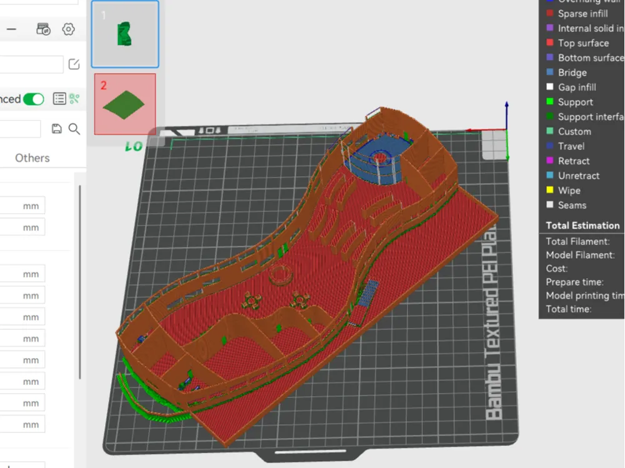Click the Internal solid infill color swatch
Viewport: 625px width, 468px height.
(x=550, y=28)
